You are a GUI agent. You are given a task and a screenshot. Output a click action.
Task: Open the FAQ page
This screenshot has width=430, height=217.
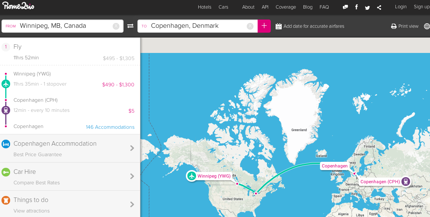(x=324, y=7)
